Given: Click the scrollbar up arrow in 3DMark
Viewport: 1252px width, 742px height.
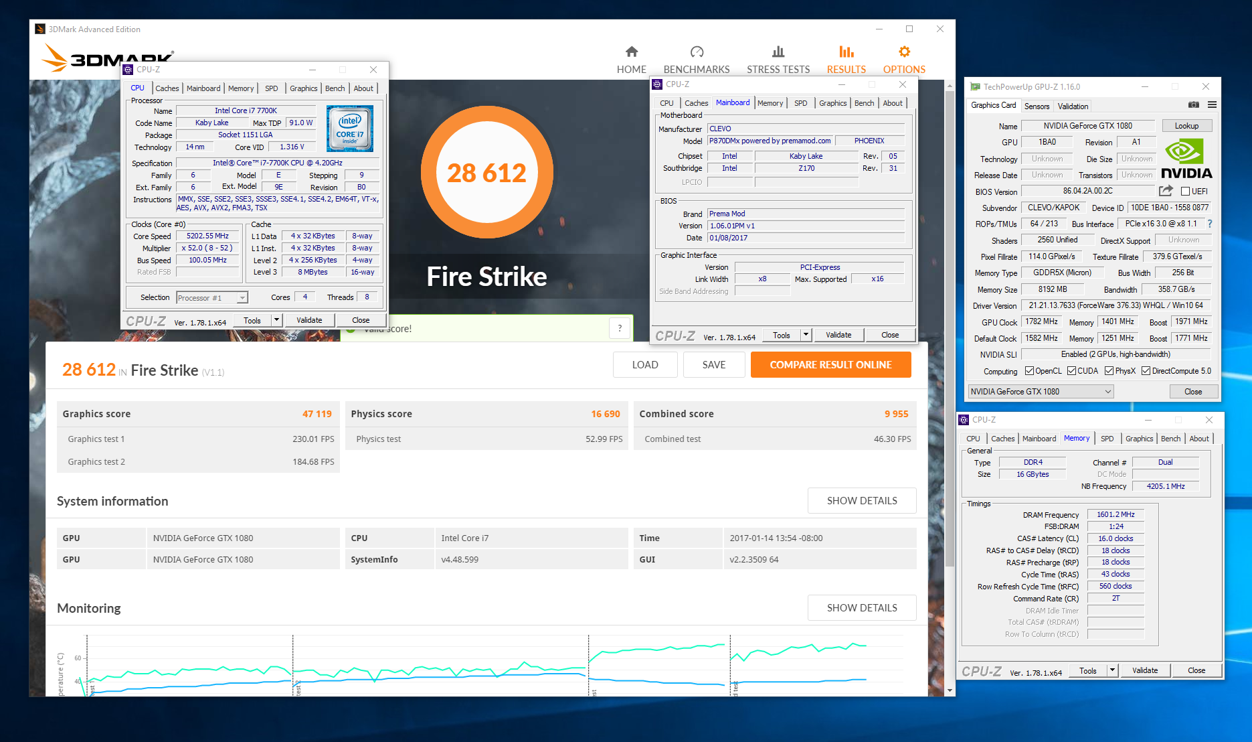Looking at the screenshot, I should pyautogui.click(x=949, y=86).
